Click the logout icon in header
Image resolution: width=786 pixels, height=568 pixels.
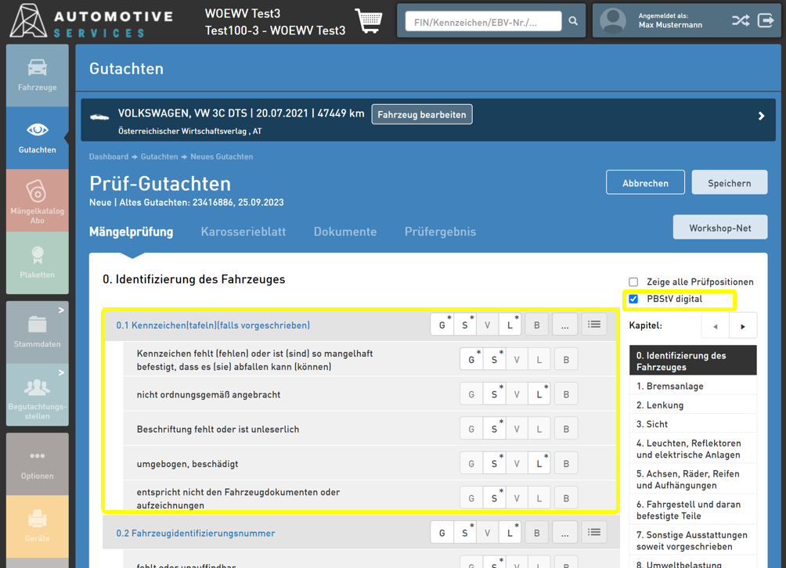click(766, 21)
